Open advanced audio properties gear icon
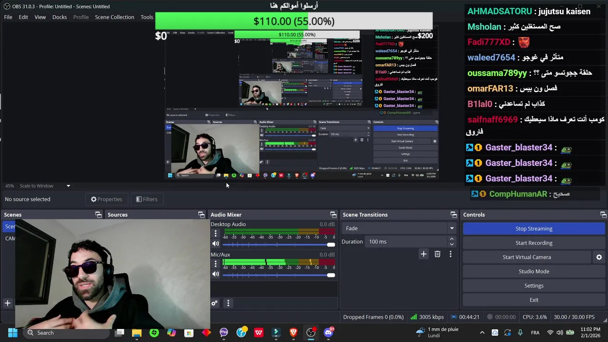 pyautogui.click(x=215, y=303)
